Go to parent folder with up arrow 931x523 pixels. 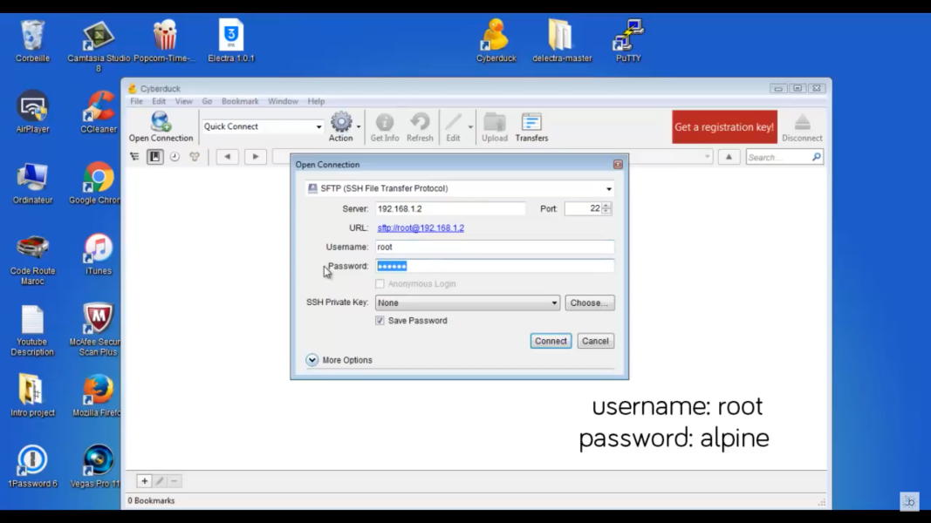tap(729, 157)
